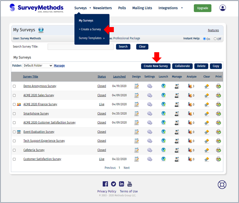Open the Mailing Lists menu
This screenshot has width=239, height=203.
142,8
